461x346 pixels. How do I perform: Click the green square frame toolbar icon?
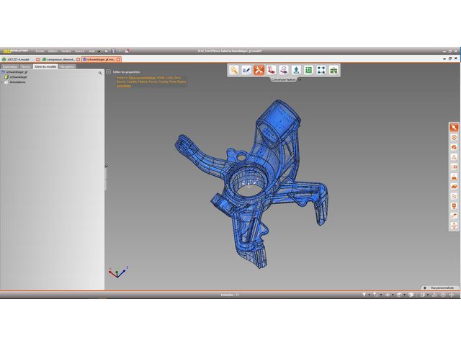click(x=308, y=70)
